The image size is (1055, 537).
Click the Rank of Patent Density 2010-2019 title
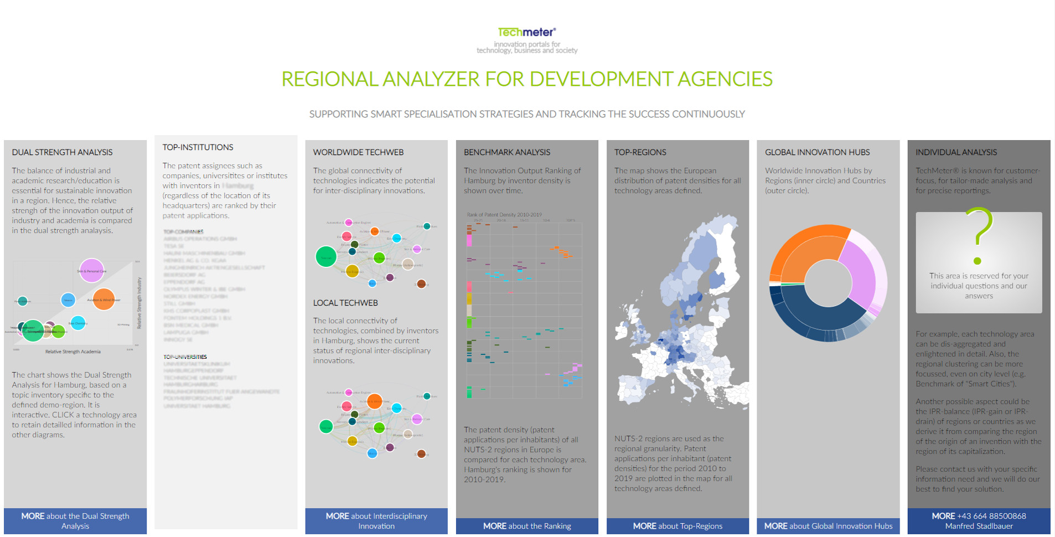coord(504,215)
